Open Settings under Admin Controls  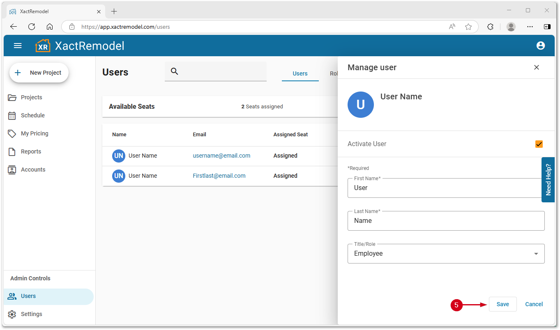pos(31,314)
